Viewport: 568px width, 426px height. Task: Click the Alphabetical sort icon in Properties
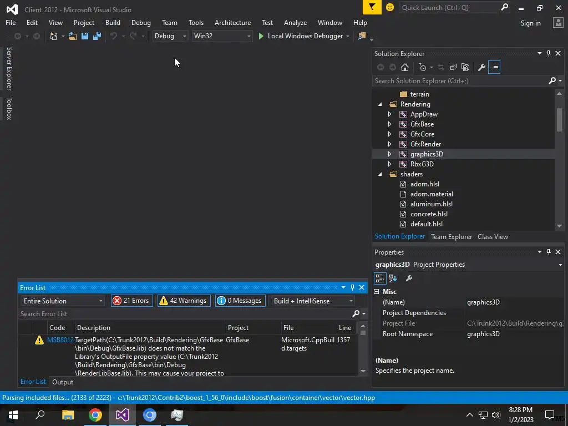[393, 278]
